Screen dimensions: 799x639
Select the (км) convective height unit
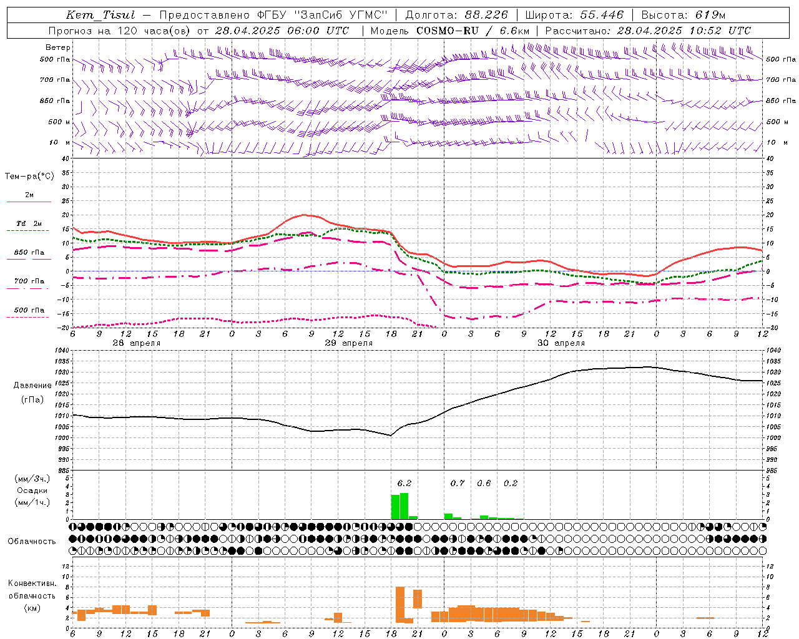[x=32, y=608]
